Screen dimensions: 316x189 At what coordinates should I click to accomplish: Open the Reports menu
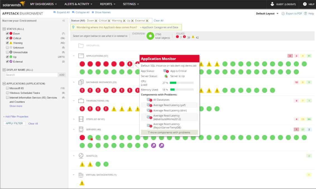(x=108, y=4)
